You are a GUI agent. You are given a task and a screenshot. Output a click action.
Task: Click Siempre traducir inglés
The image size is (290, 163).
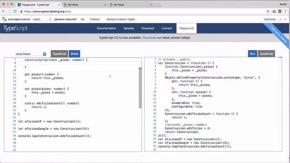click(121, 19)
